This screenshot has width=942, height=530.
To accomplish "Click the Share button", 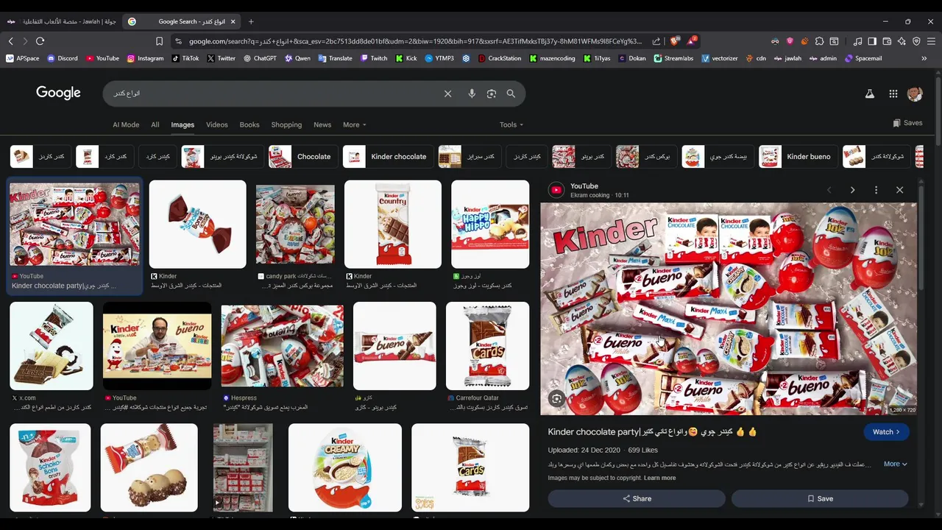I will click(x=637, y=498).
